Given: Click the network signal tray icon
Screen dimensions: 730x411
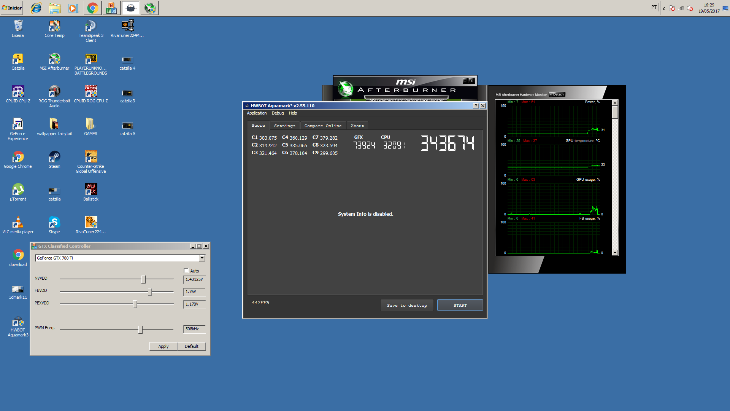Looking at the screenshot, I should [681, 8].
